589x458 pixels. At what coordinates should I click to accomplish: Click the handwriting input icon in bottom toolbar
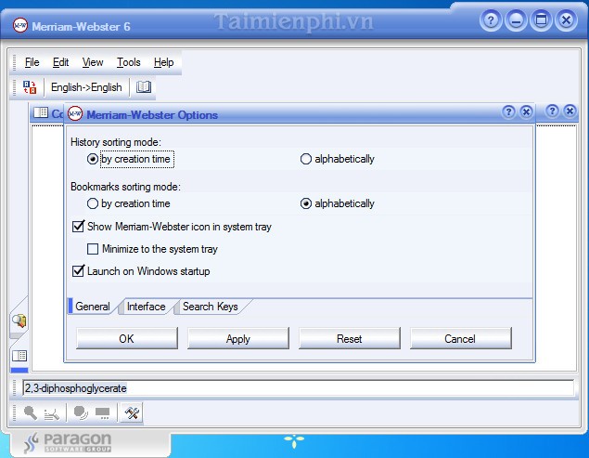[51, 413]
